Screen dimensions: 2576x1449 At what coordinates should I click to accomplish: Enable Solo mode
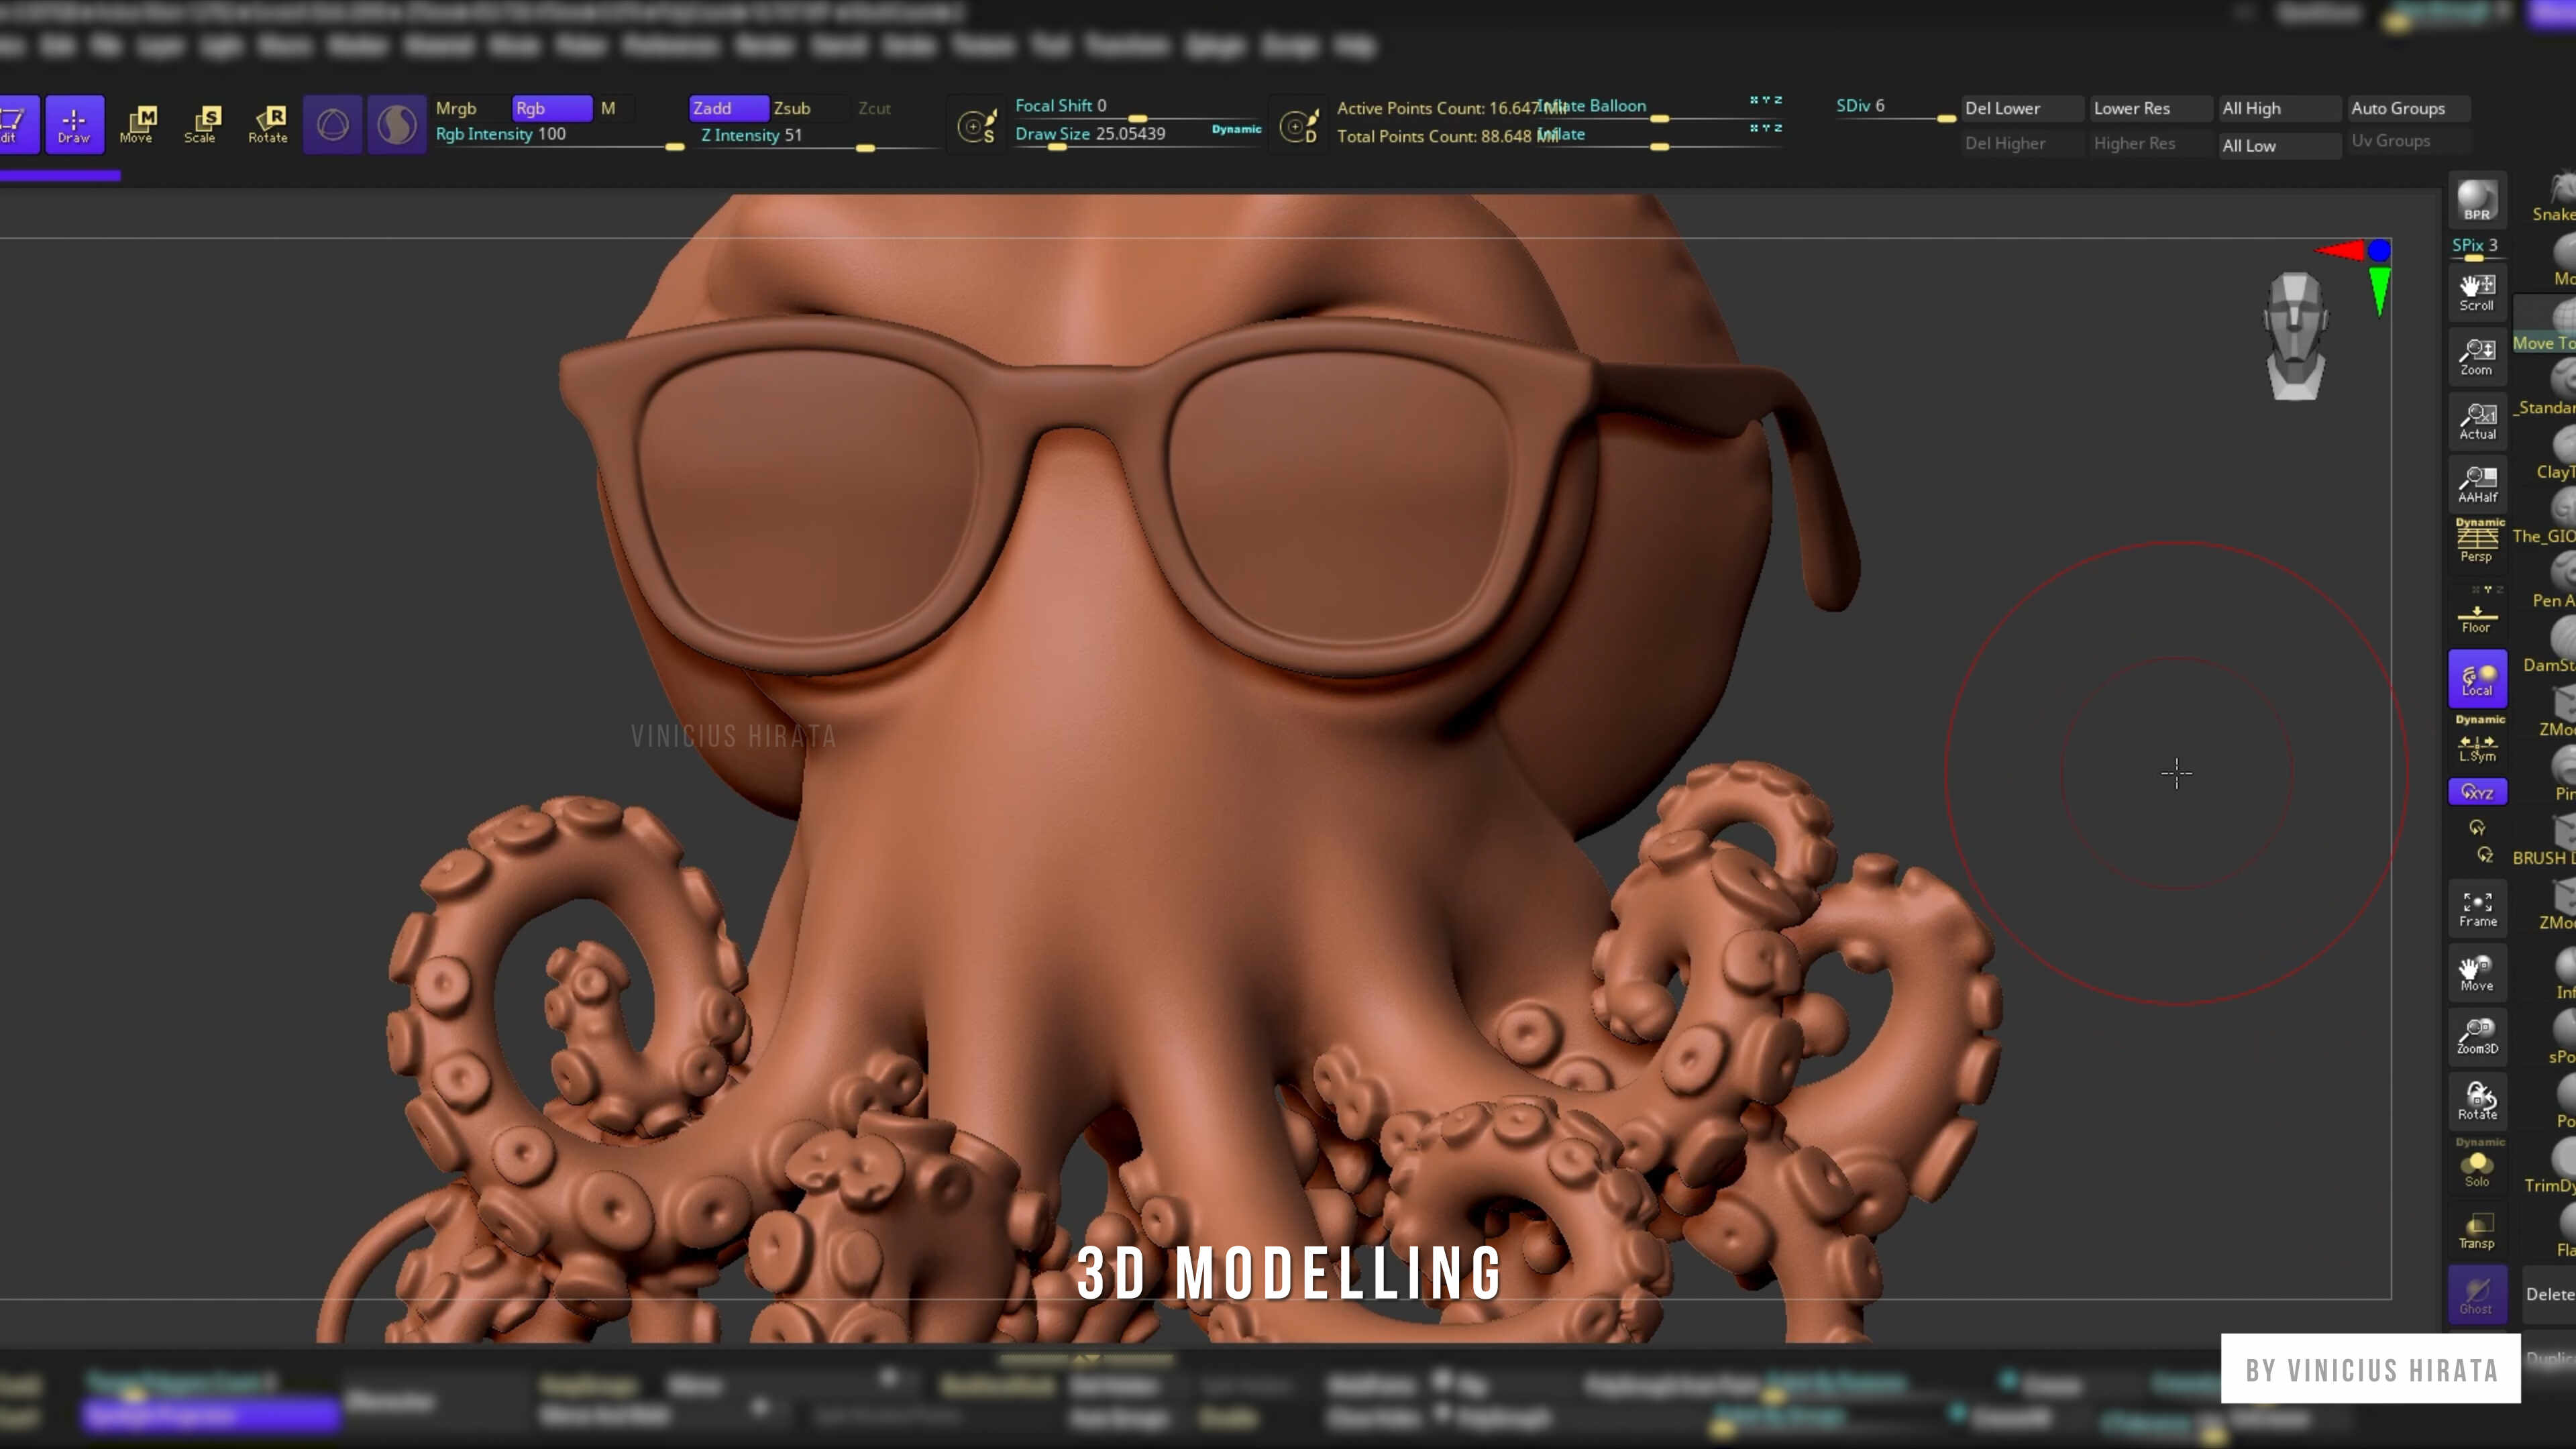click(x=2477, y=1167)
